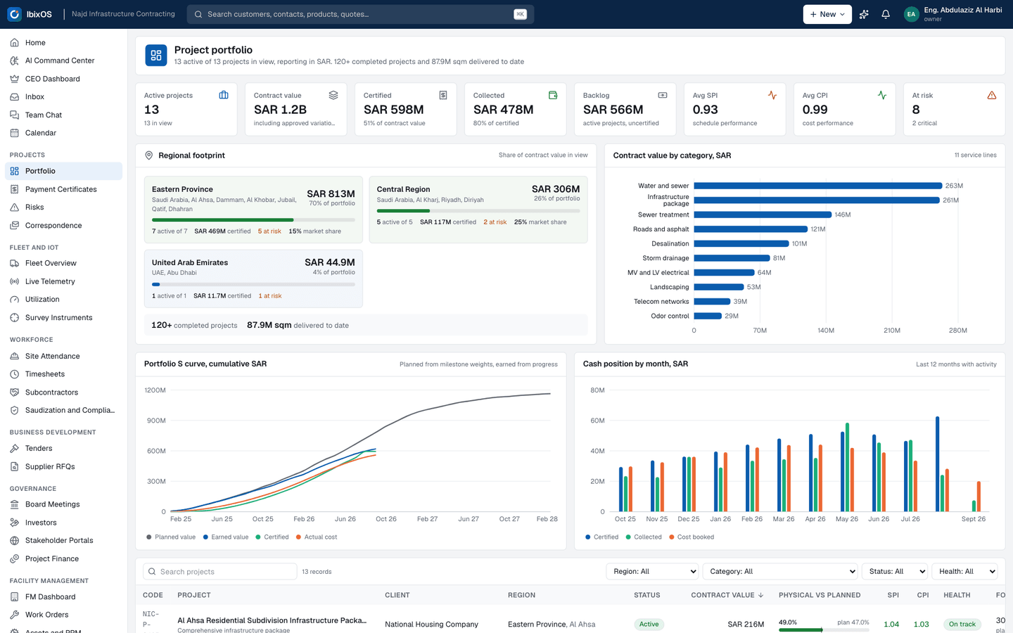
Task: Click the Fleet Overview truck icon
Action: point(14,263)
